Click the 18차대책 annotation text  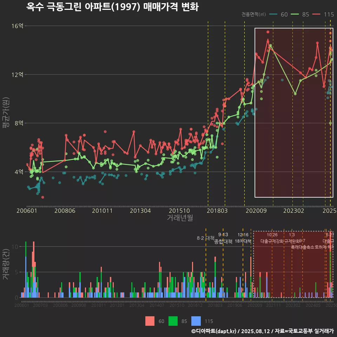[x=243, y=241]
